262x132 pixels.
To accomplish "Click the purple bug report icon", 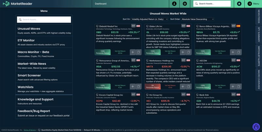I will 256,127.
